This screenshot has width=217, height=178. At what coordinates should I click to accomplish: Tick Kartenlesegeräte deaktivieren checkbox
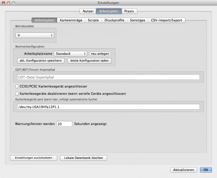pos(17,94)
